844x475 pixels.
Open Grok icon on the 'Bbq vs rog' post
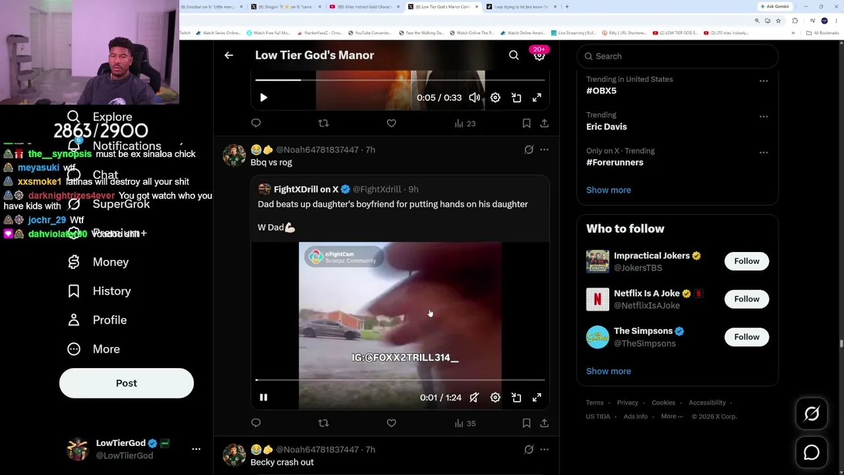click(x=529, y=150)
